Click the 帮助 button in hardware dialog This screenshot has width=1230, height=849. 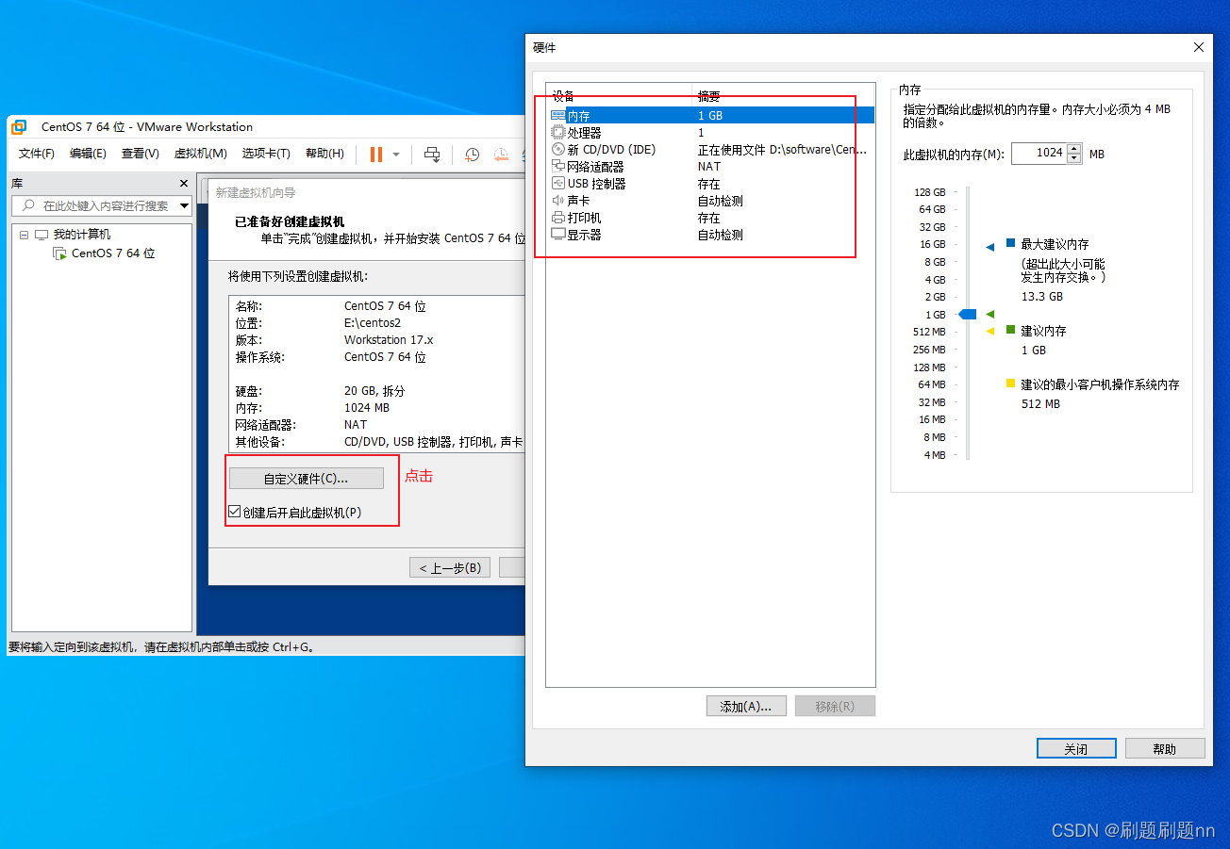[1165, 748]
